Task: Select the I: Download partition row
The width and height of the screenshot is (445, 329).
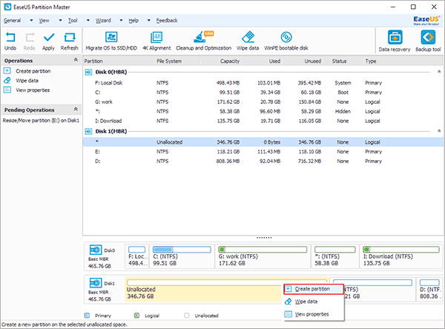Action: point(263,121)
